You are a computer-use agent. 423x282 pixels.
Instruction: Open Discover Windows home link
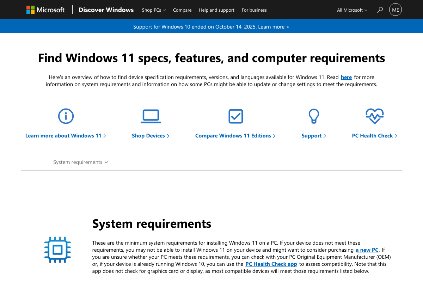106,10
